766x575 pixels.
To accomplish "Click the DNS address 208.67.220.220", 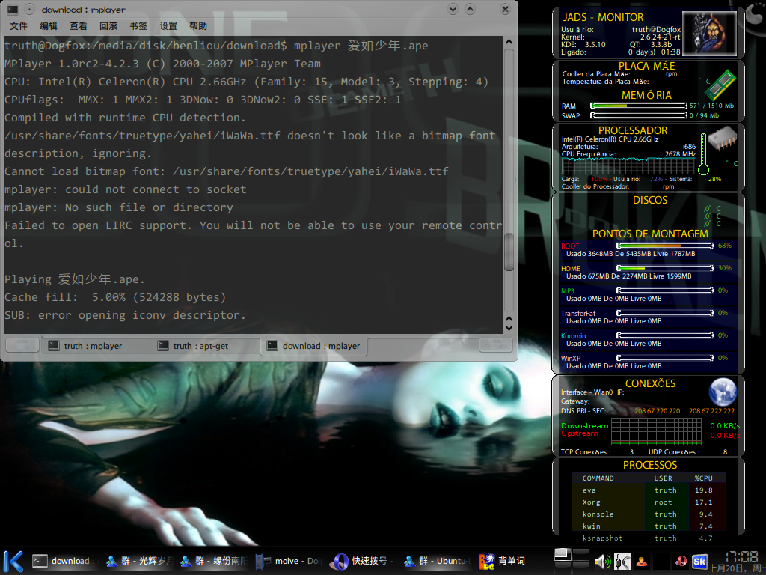I will [x=657, y=411].
